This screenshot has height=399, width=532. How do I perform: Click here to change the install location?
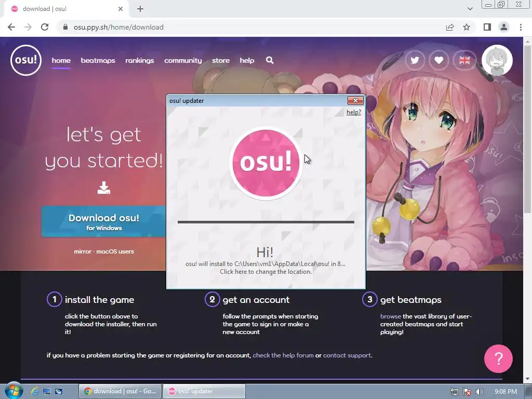[x=265, y=272]
